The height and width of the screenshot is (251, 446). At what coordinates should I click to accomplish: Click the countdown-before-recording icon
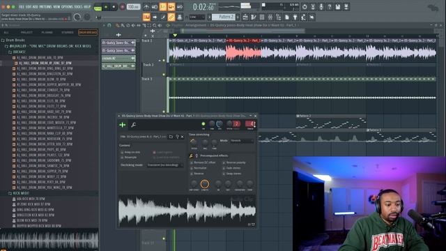(162, 6)
